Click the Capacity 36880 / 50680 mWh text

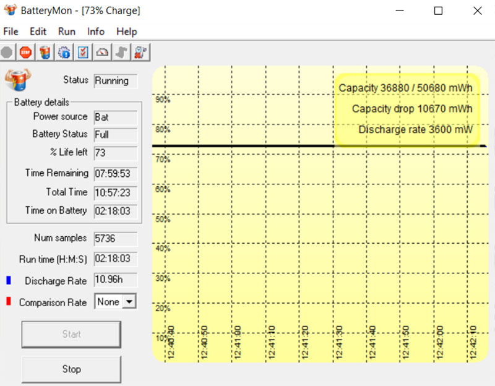(405, 88)
